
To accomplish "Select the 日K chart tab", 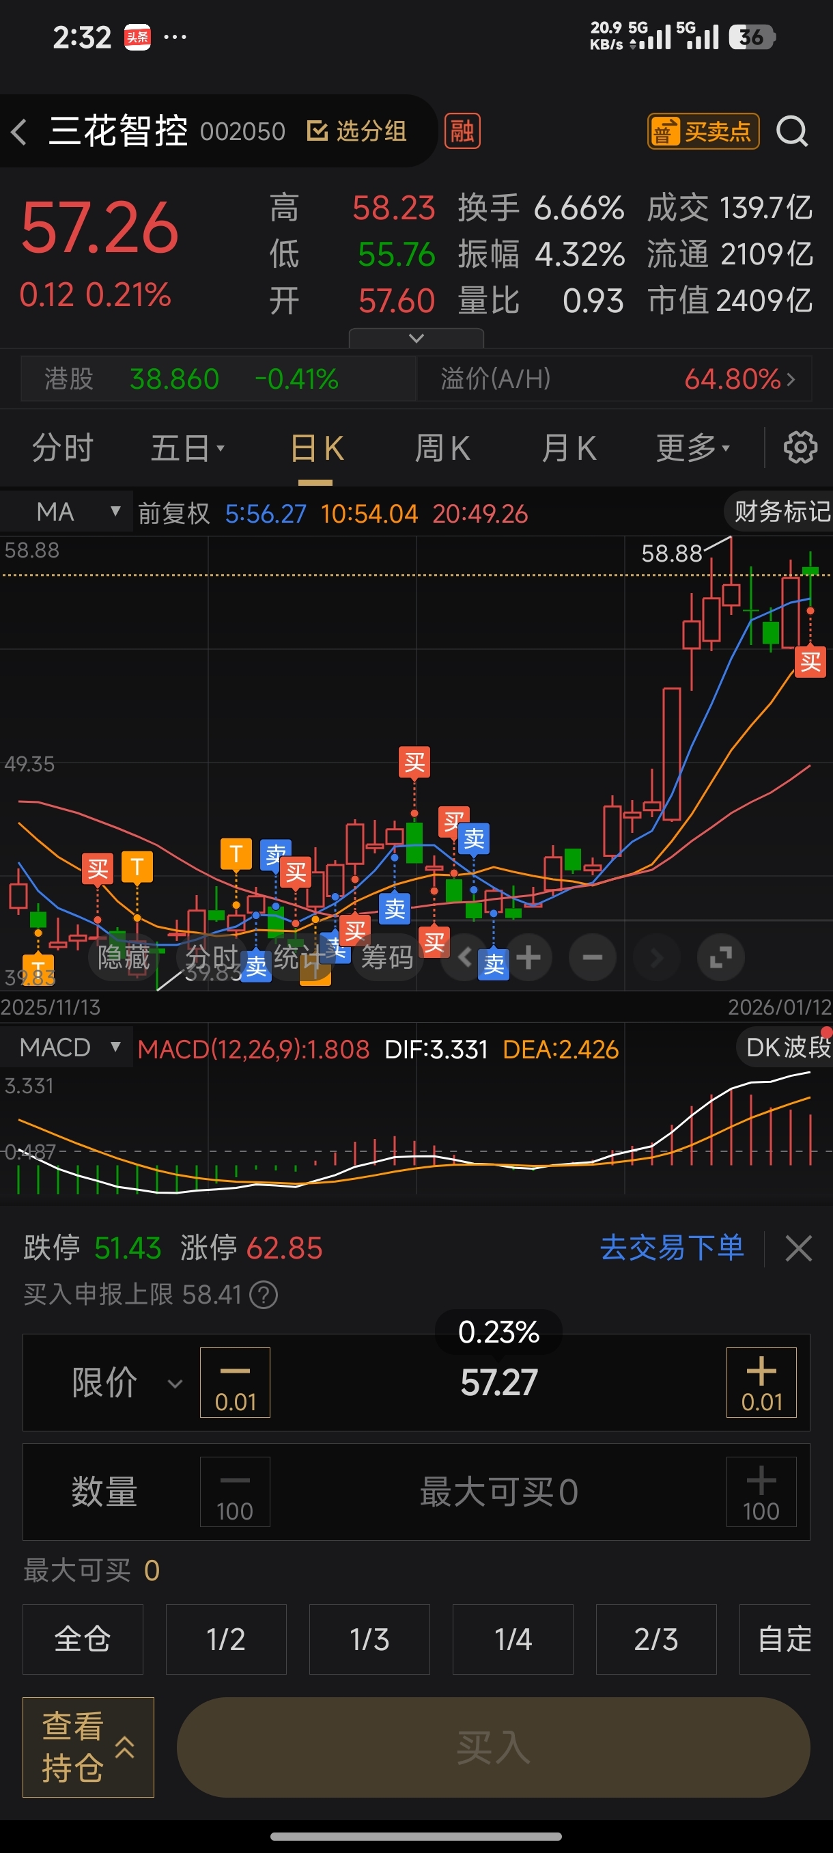I will click(x=316, y=449).
